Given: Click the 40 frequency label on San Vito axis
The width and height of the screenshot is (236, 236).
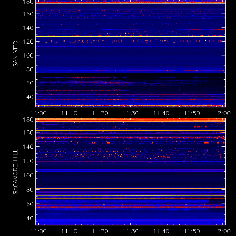Looking at the screenshot, I should pos(30,97).
